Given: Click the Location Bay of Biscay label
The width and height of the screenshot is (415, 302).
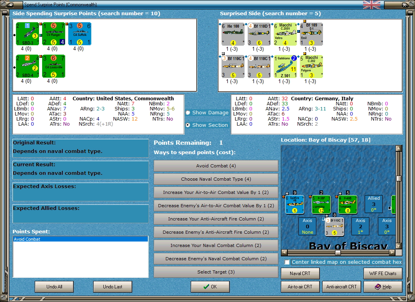Looking at the screenshot, I should click(x=326, y=140).
